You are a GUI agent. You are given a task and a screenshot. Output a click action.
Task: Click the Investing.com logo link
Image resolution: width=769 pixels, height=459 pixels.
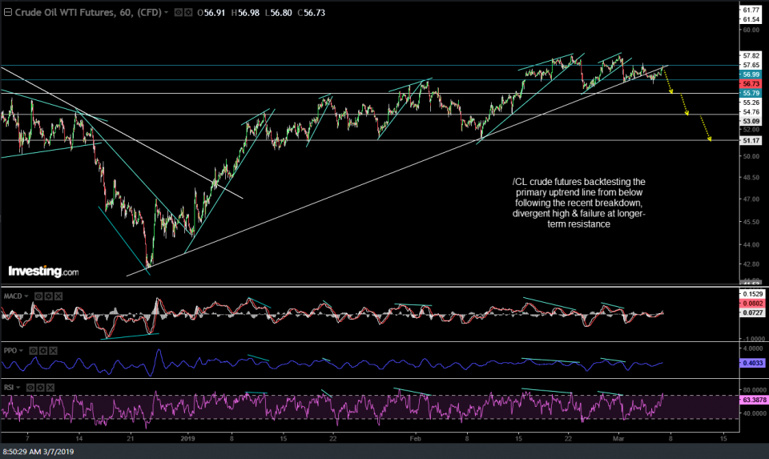tap(43, 272)
